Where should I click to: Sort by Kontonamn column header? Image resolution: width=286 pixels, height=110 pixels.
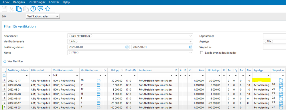pos(155,70)
